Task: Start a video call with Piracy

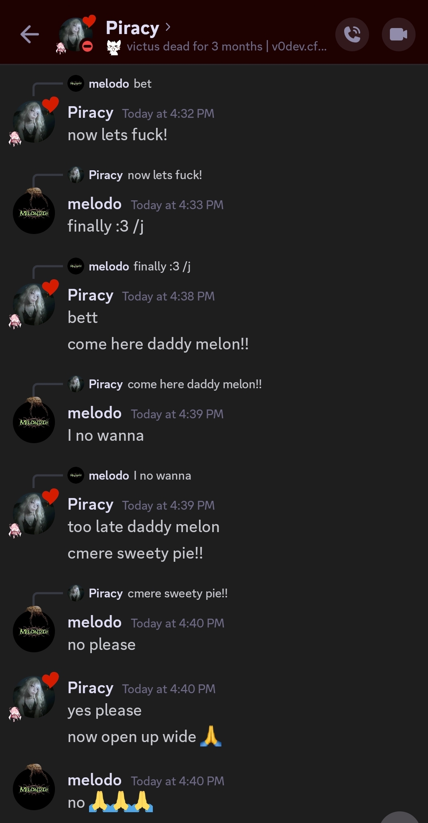Action: pos(398,34)
